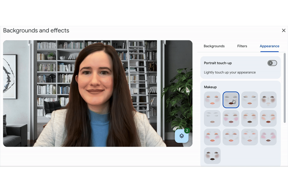Select the natural makeup starting the second row
This screenshot has height=192, width=288.
pos(212,118)
